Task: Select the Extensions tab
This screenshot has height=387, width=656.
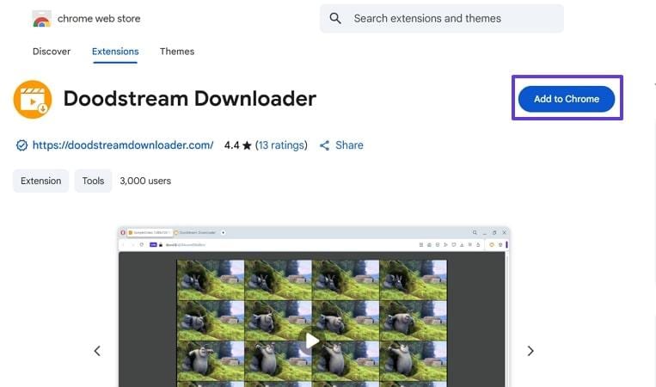Action: tap(115, 52)
